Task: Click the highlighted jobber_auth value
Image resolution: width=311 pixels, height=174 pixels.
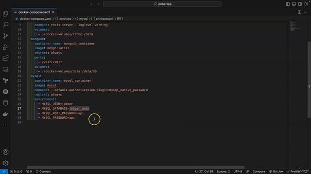Action: click(79, 108)
